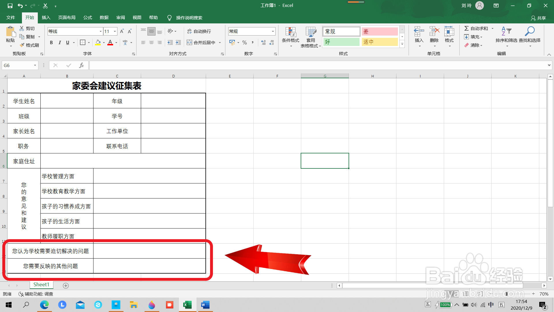Image resolution: width=554 pixels, height=312 pixels.
Task: Toggle italic formatting
Action: pyautogui.click(x=60, y=42)
